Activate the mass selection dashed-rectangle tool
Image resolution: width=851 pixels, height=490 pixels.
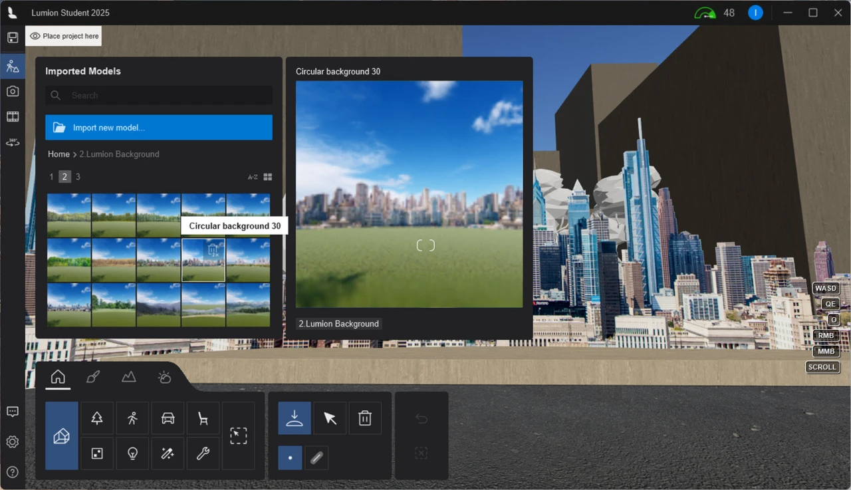pos(238,436)
